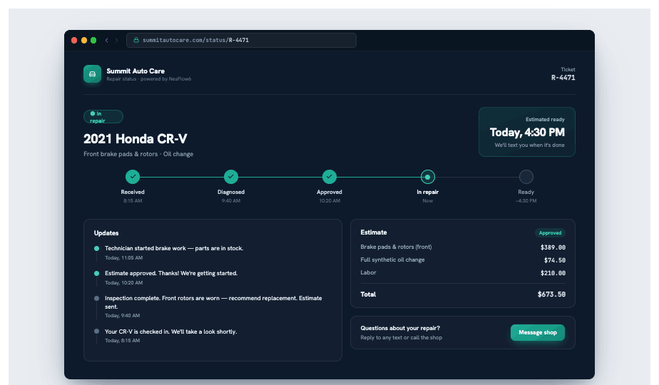Click the '9:40 AM' time under Diagnosed
Image resolution: width=659 pixels, height=385 pixels.
[x=231, y=201]
